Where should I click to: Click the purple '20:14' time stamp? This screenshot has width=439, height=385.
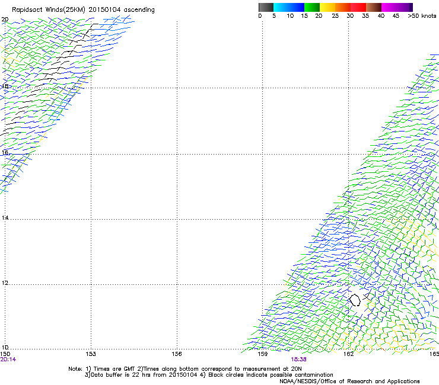tap(8, 360)
